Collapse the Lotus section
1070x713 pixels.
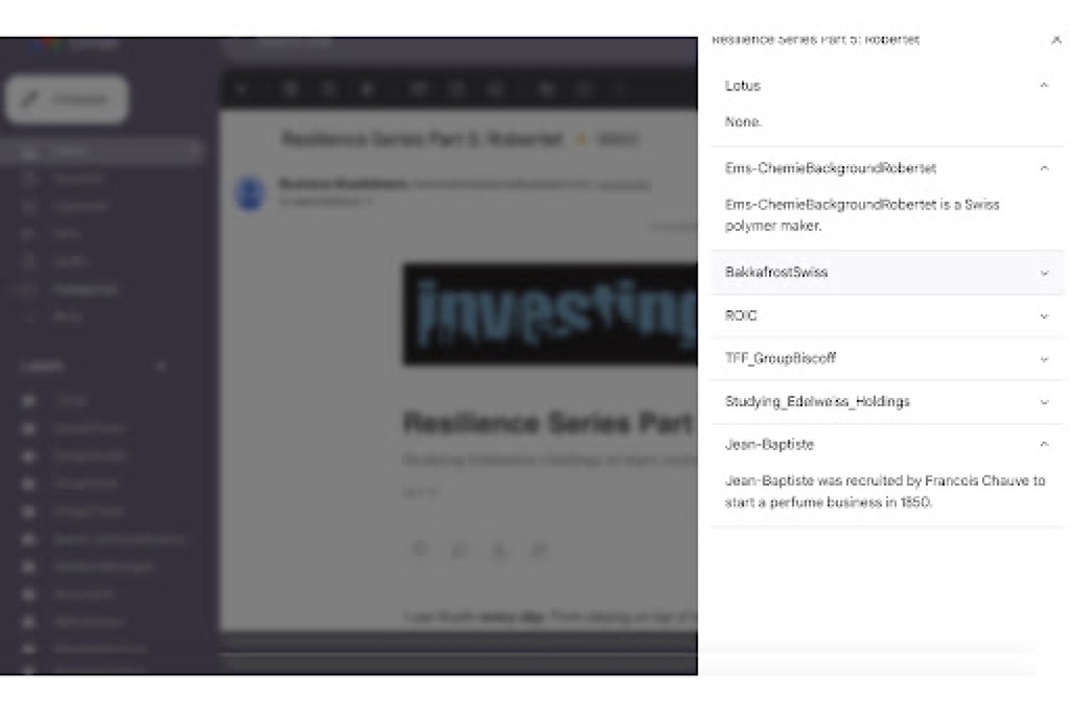coord(1044,86)
